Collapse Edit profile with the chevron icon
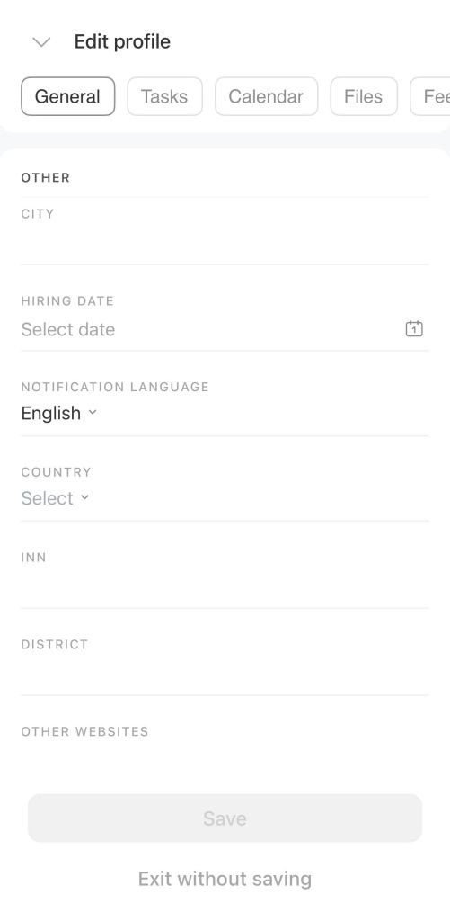This screenshot has height=921, width=450. (41, 42)
